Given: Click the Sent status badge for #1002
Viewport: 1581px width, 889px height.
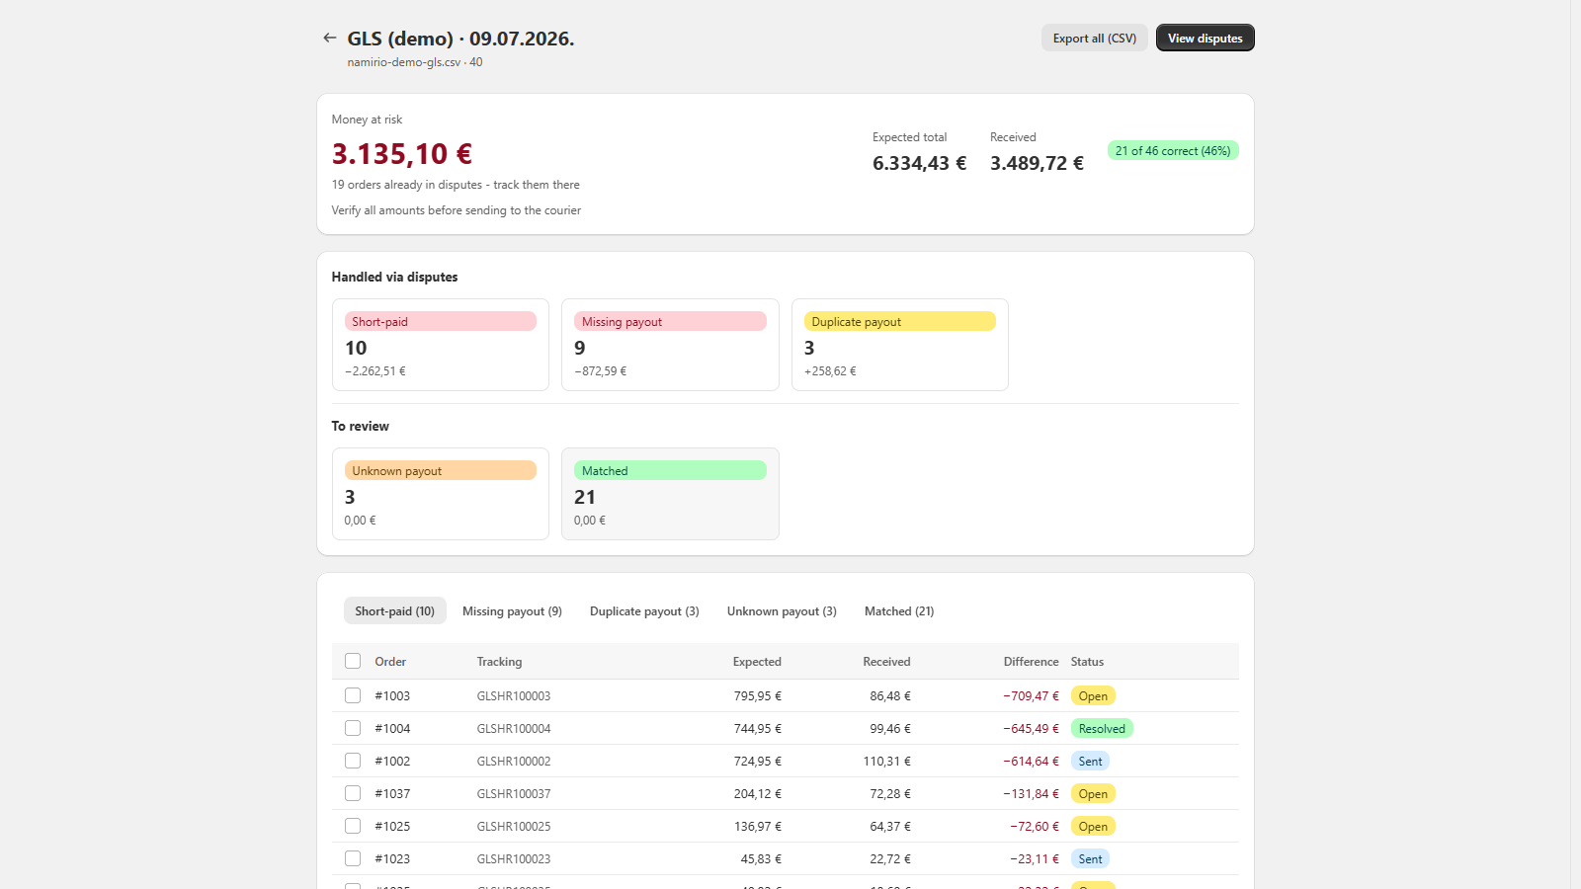Looking at the screenshot, I should [x=1090, y=762].
